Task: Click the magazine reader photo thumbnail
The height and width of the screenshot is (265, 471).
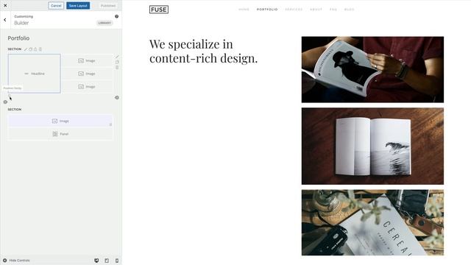Action: tap(372, 69)
